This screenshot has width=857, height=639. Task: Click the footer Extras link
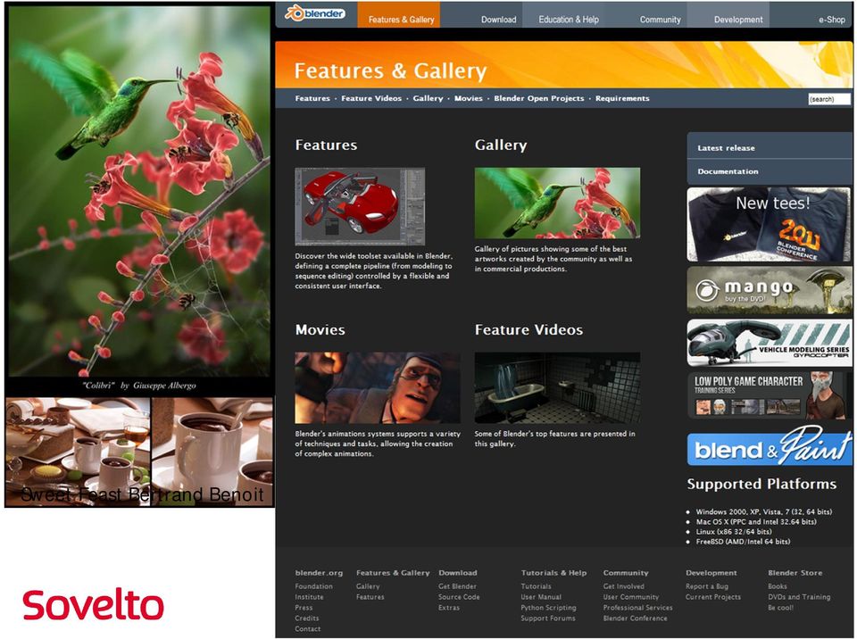449,607
